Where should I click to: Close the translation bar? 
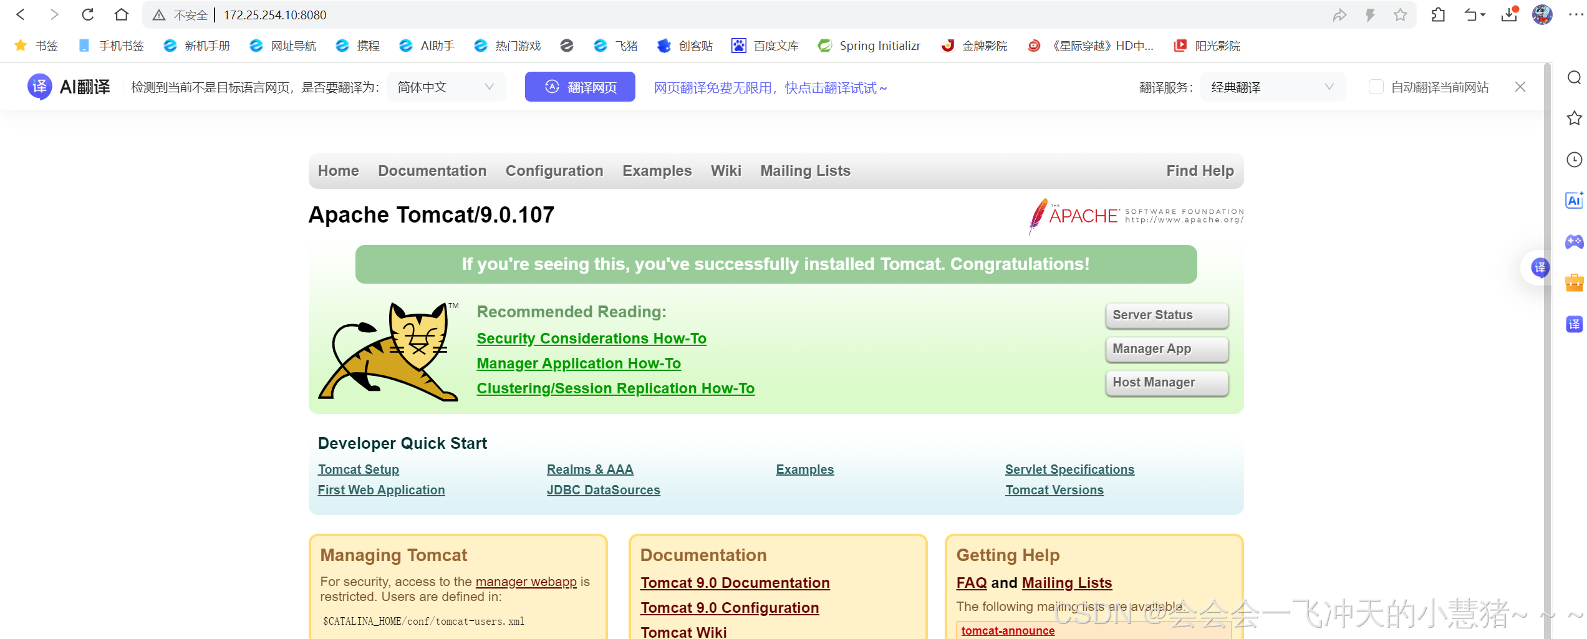[x=1520, y=87]
